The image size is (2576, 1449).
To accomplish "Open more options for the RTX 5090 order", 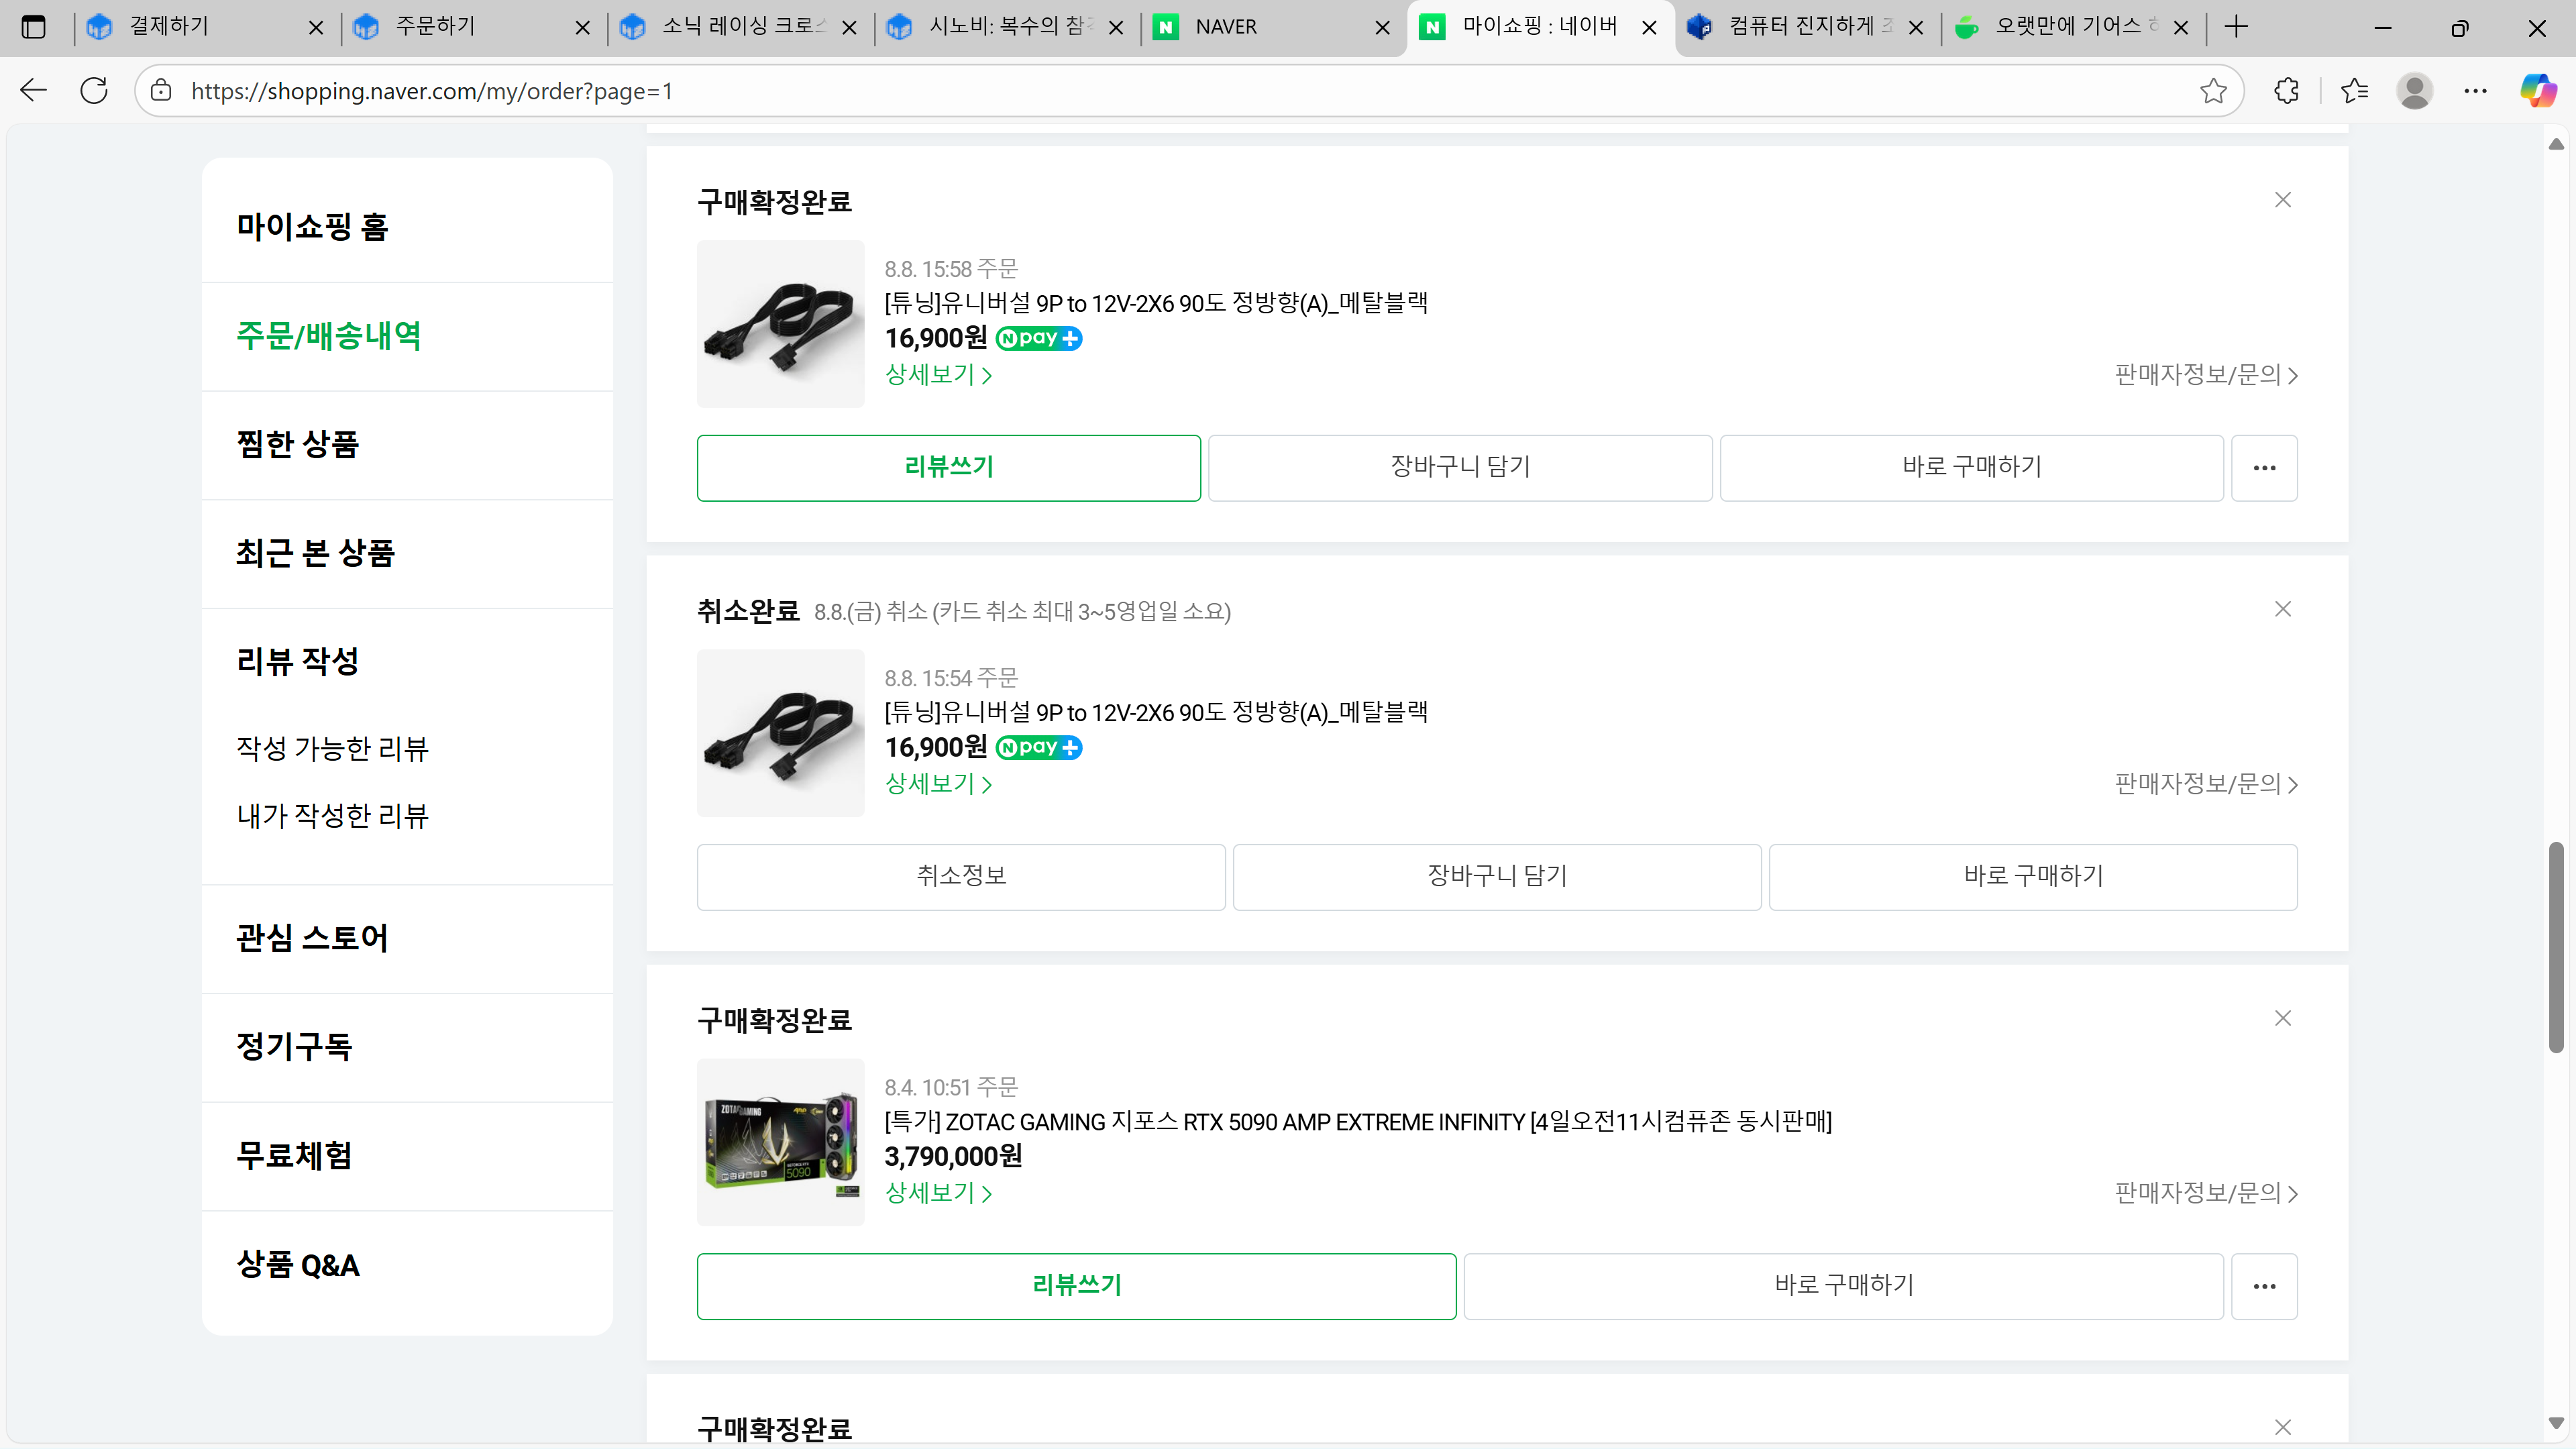I will pos(2264,1286).
